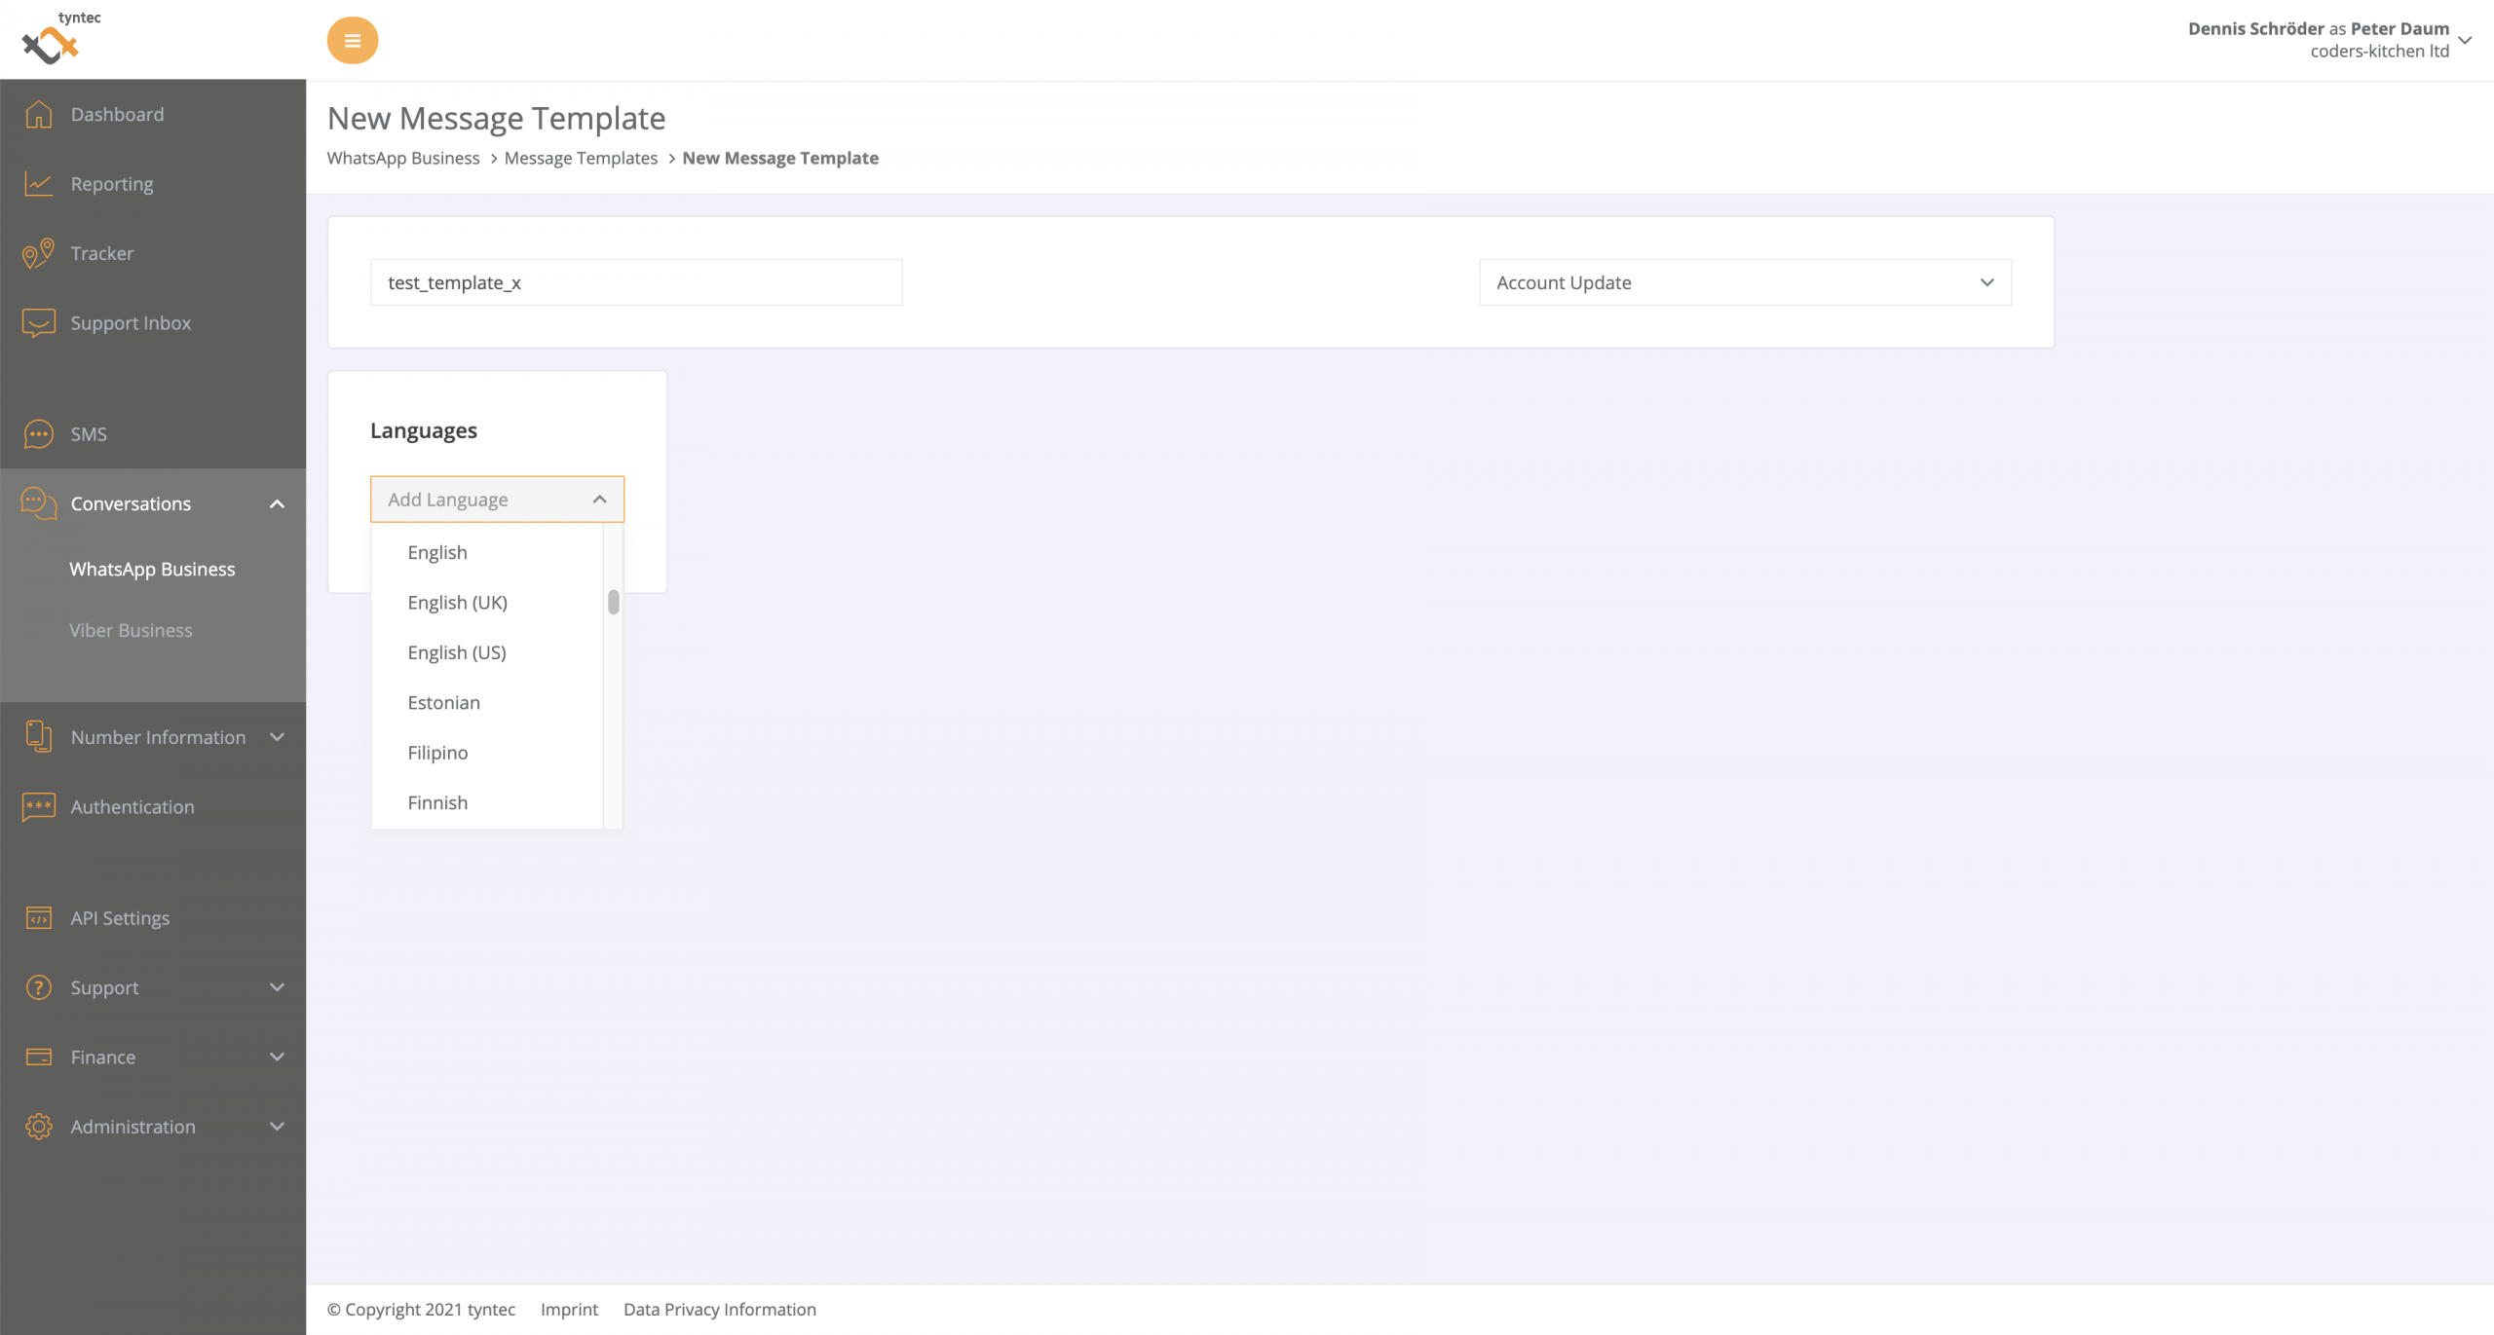Go to Message Templates breadcrumb link

pyautogui.click(x=581, y=158)
